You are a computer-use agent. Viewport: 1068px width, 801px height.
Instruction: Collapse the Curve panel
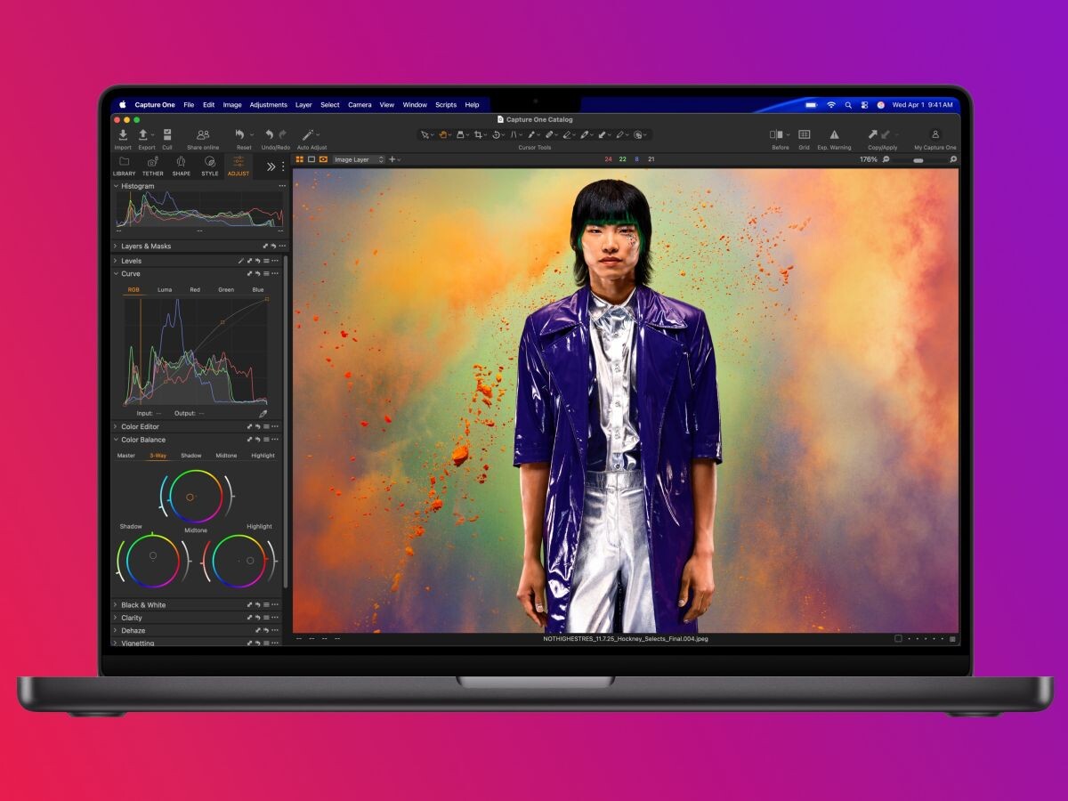click(x=117, y=273)
